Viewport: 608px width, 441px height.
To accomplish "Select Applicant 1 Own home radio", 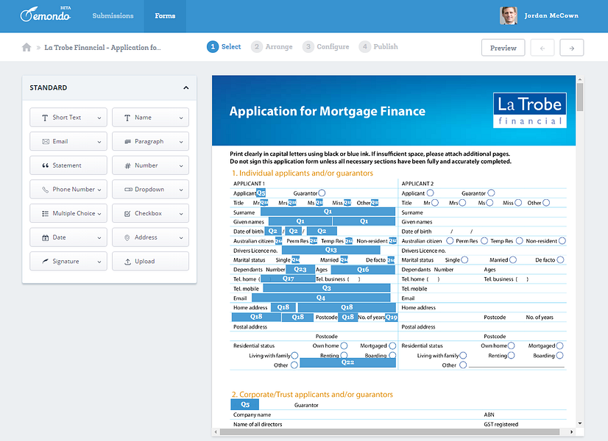I will pos(344,345).
